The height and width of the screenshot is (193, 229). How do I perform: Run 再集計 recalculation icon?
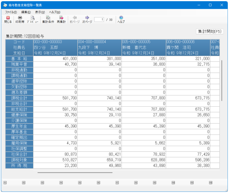point(61,20)
